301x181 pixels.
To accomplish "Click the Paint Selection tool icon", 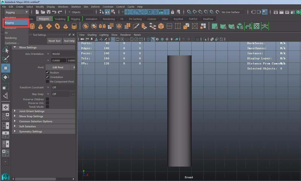I will 5,59.
